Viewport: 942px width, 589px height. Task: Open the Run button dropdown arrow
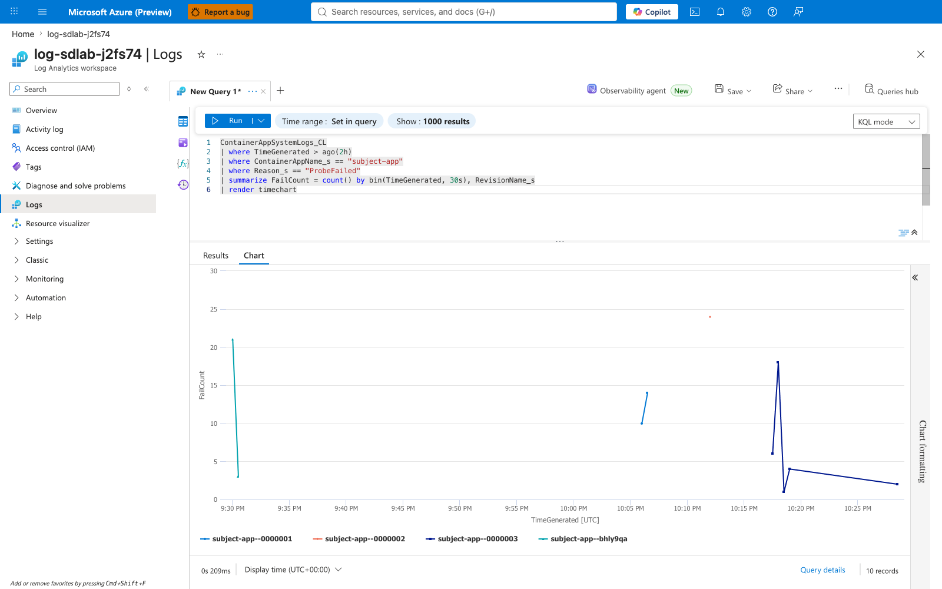[261, 121]
